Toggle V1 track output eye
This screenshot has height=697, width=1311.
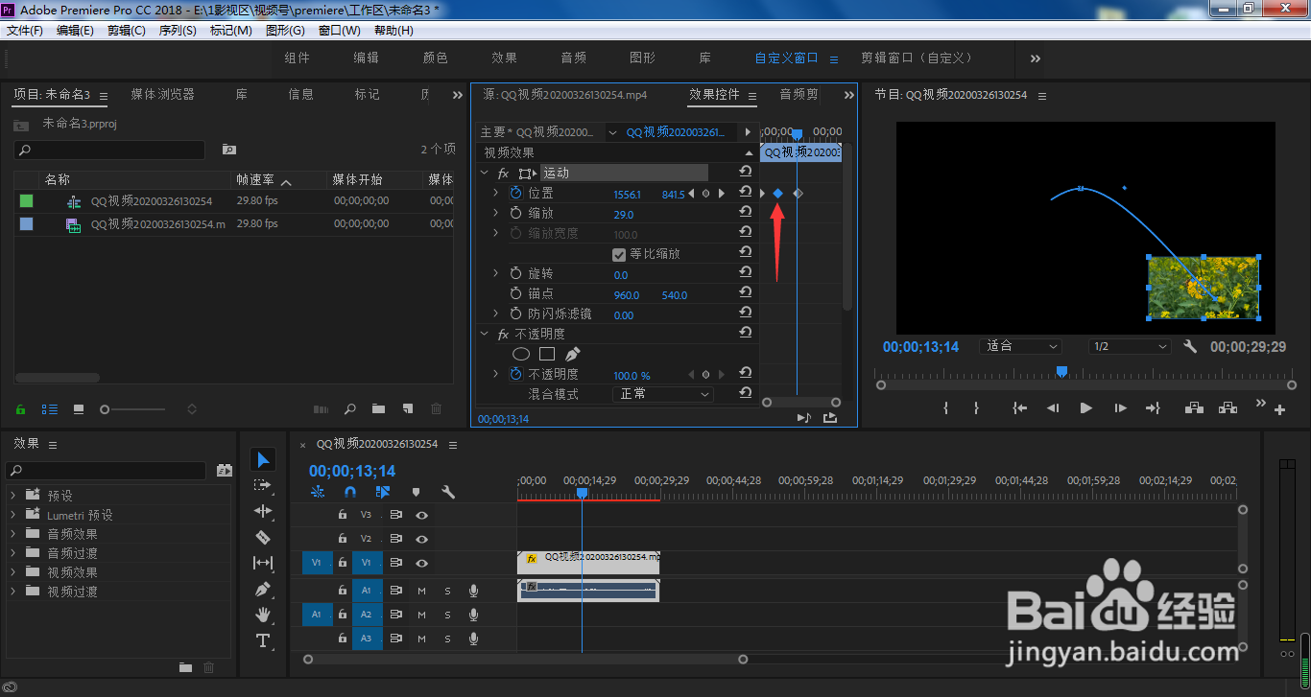(x=421, y=563)
